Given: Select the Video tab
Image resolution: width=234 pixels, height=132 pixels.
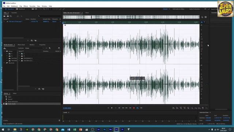Looking at the screenshot, I should coord(15,93).
